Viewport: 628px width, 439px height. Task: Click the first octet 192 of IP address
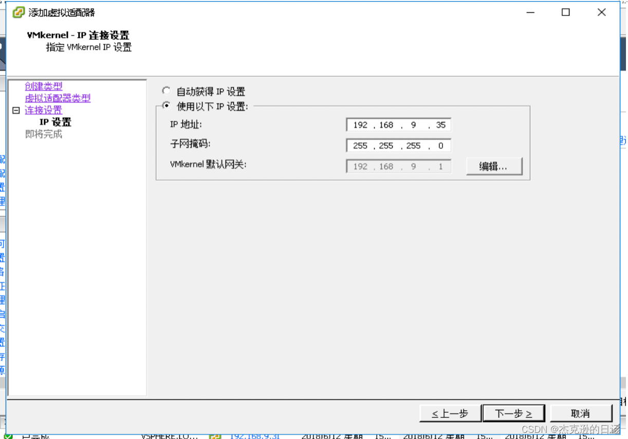click(x=360, y=125)
